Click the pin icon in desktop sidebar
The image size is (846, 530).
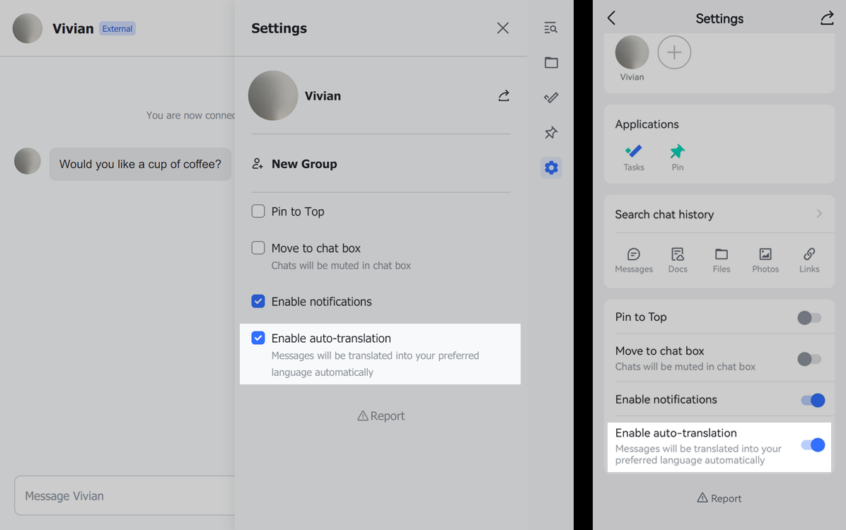click(x=551, y=133)
